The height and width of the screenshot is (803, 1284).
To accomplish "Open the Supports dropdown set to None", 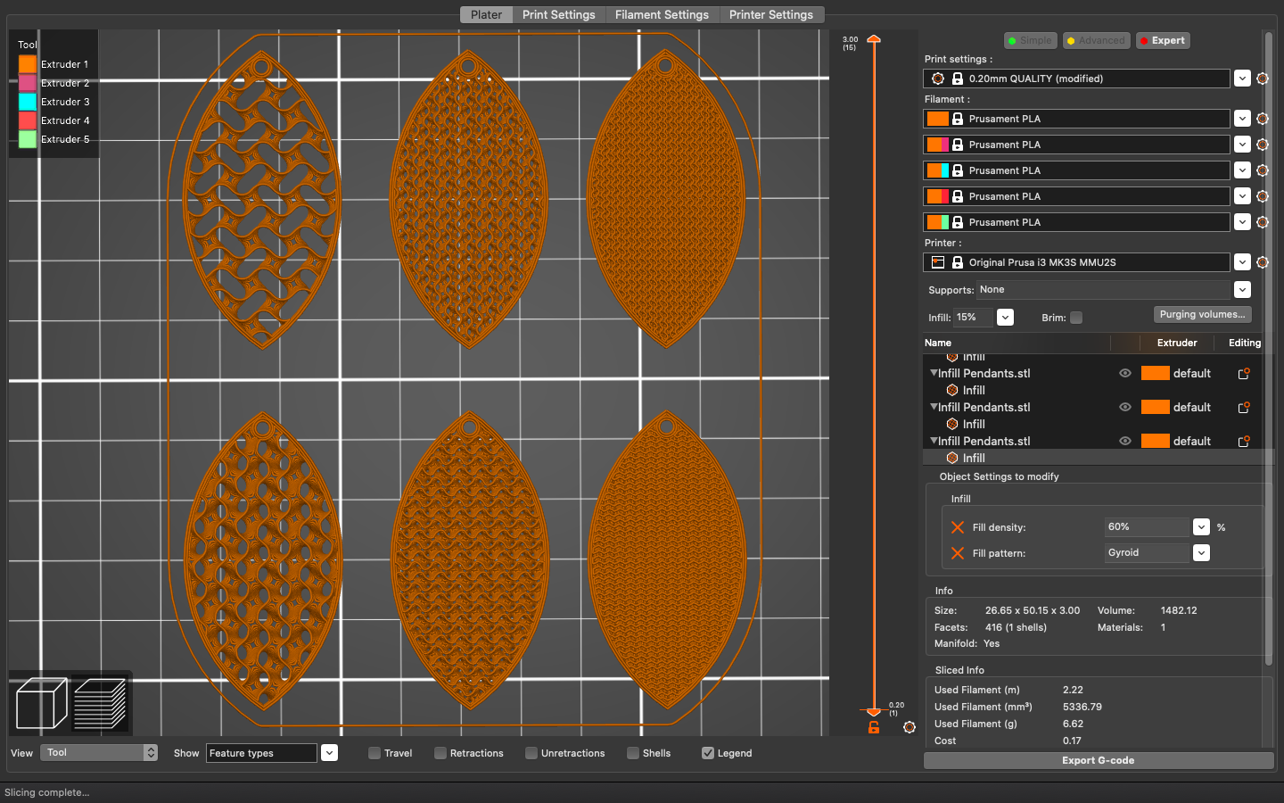I will 1242,289.
